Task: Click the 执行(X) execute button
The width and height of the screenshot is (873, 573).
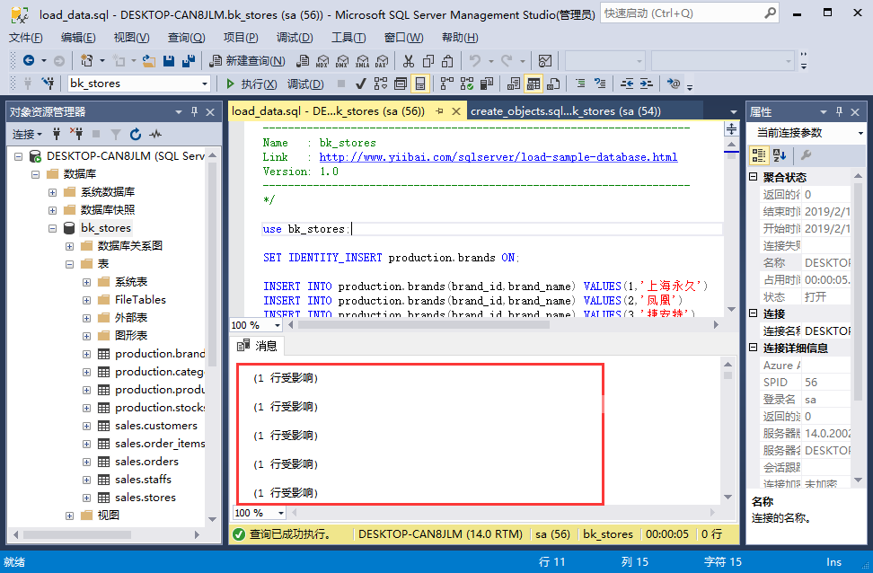Action: click(x=251, y=84)
